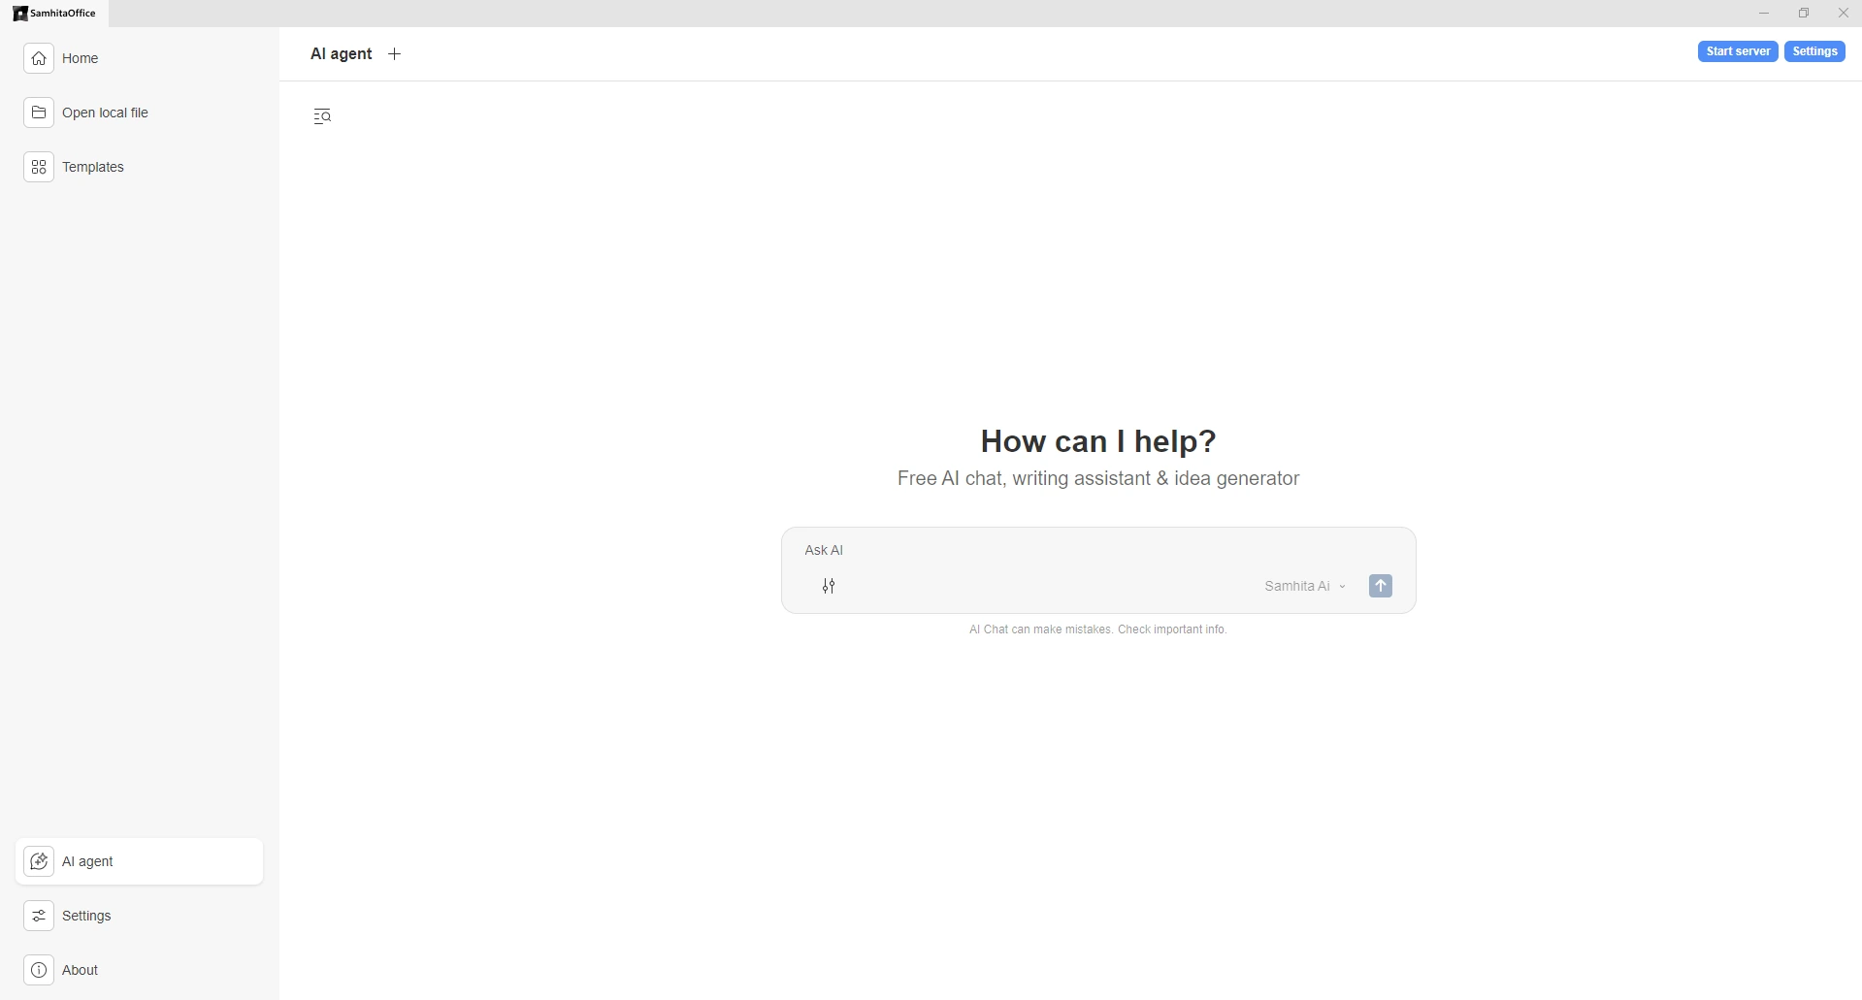Click the About info icon
This screenshot has height=1000, width=1862.
point(39,970)
